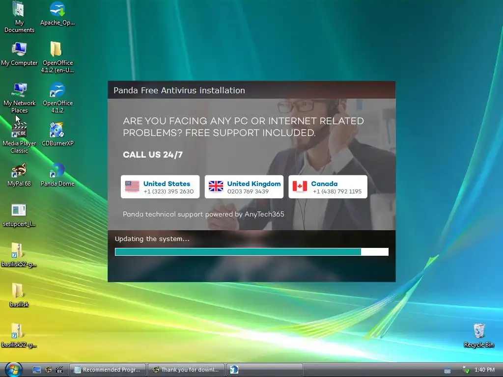Click the United States flag icon

132,186
